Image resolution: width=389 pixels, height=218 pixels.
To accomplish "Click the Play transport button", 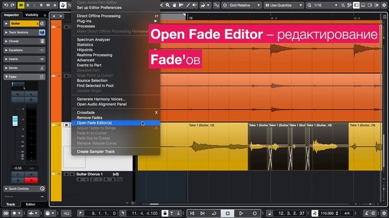I will coord(241,213).
